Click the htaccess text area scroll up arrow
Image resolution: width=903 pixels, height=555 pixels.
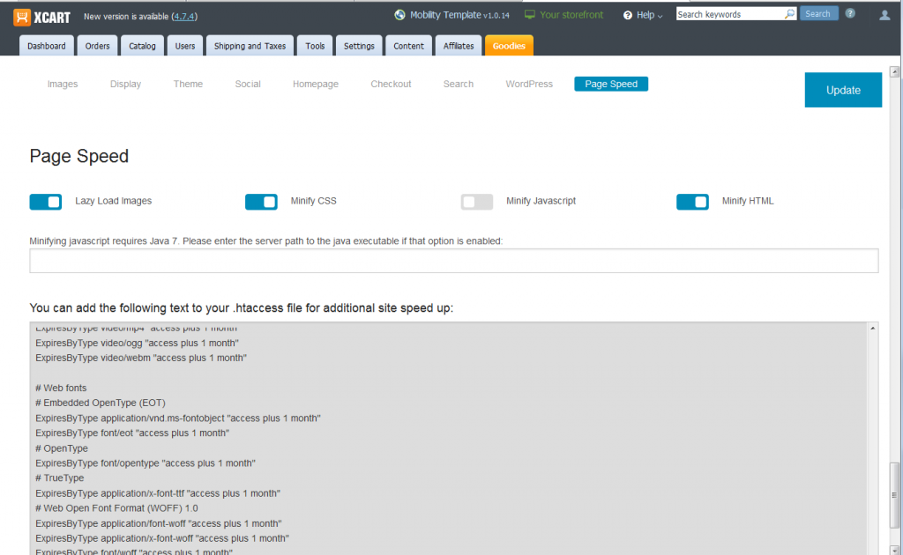(x=873, y=329)
